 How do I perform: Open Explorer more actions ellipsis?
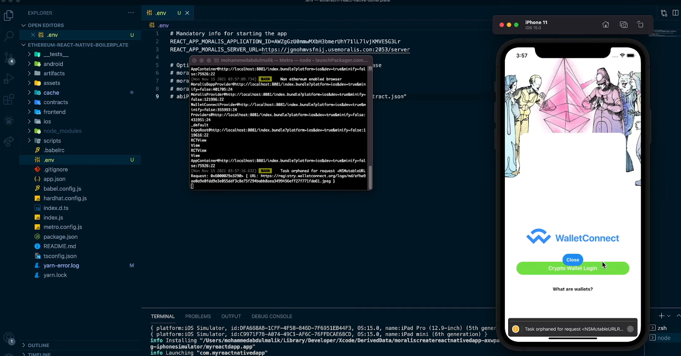(131, 13)
